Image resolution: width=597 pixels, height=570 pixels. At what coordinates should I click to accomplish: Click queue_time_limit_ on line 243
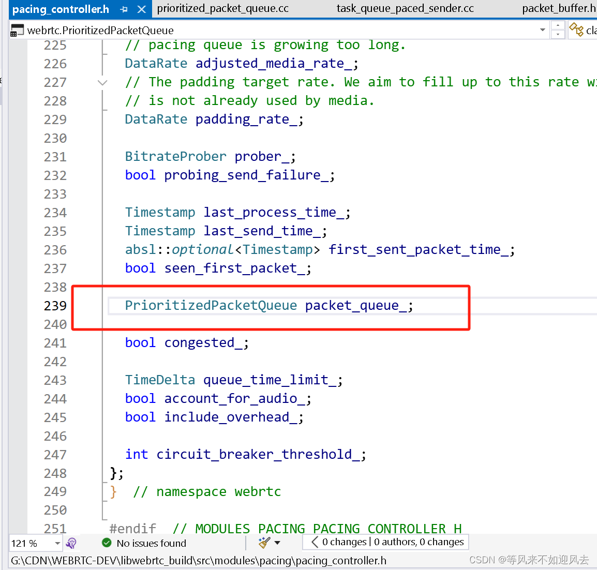(x=270, y=380)
